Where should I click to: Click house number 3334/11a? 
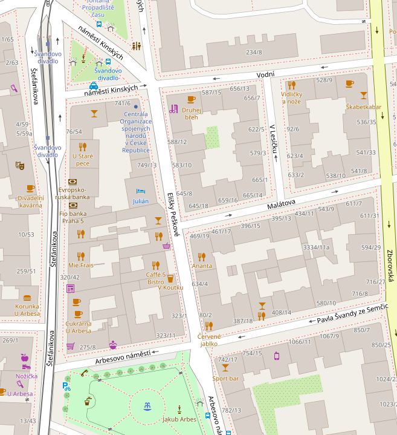tap(316, 247)
